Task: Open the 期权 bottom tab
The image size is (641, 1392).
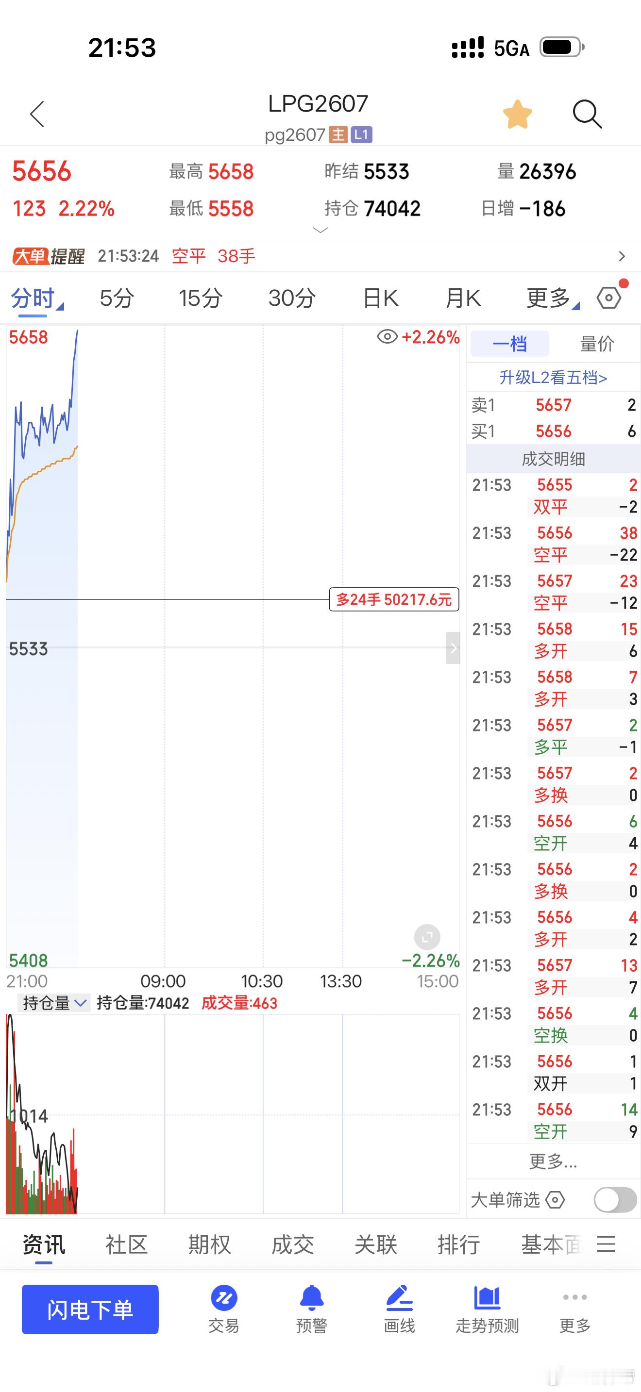Action: pyautogui.click(x=209, y=1244)
